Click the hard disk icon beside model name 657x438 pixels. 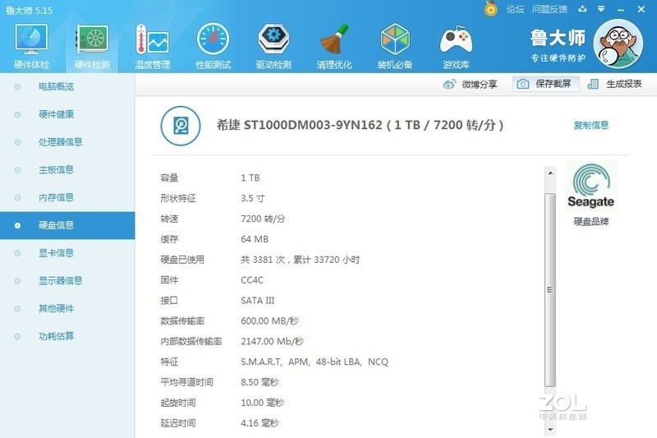click(x=181, y=126)
